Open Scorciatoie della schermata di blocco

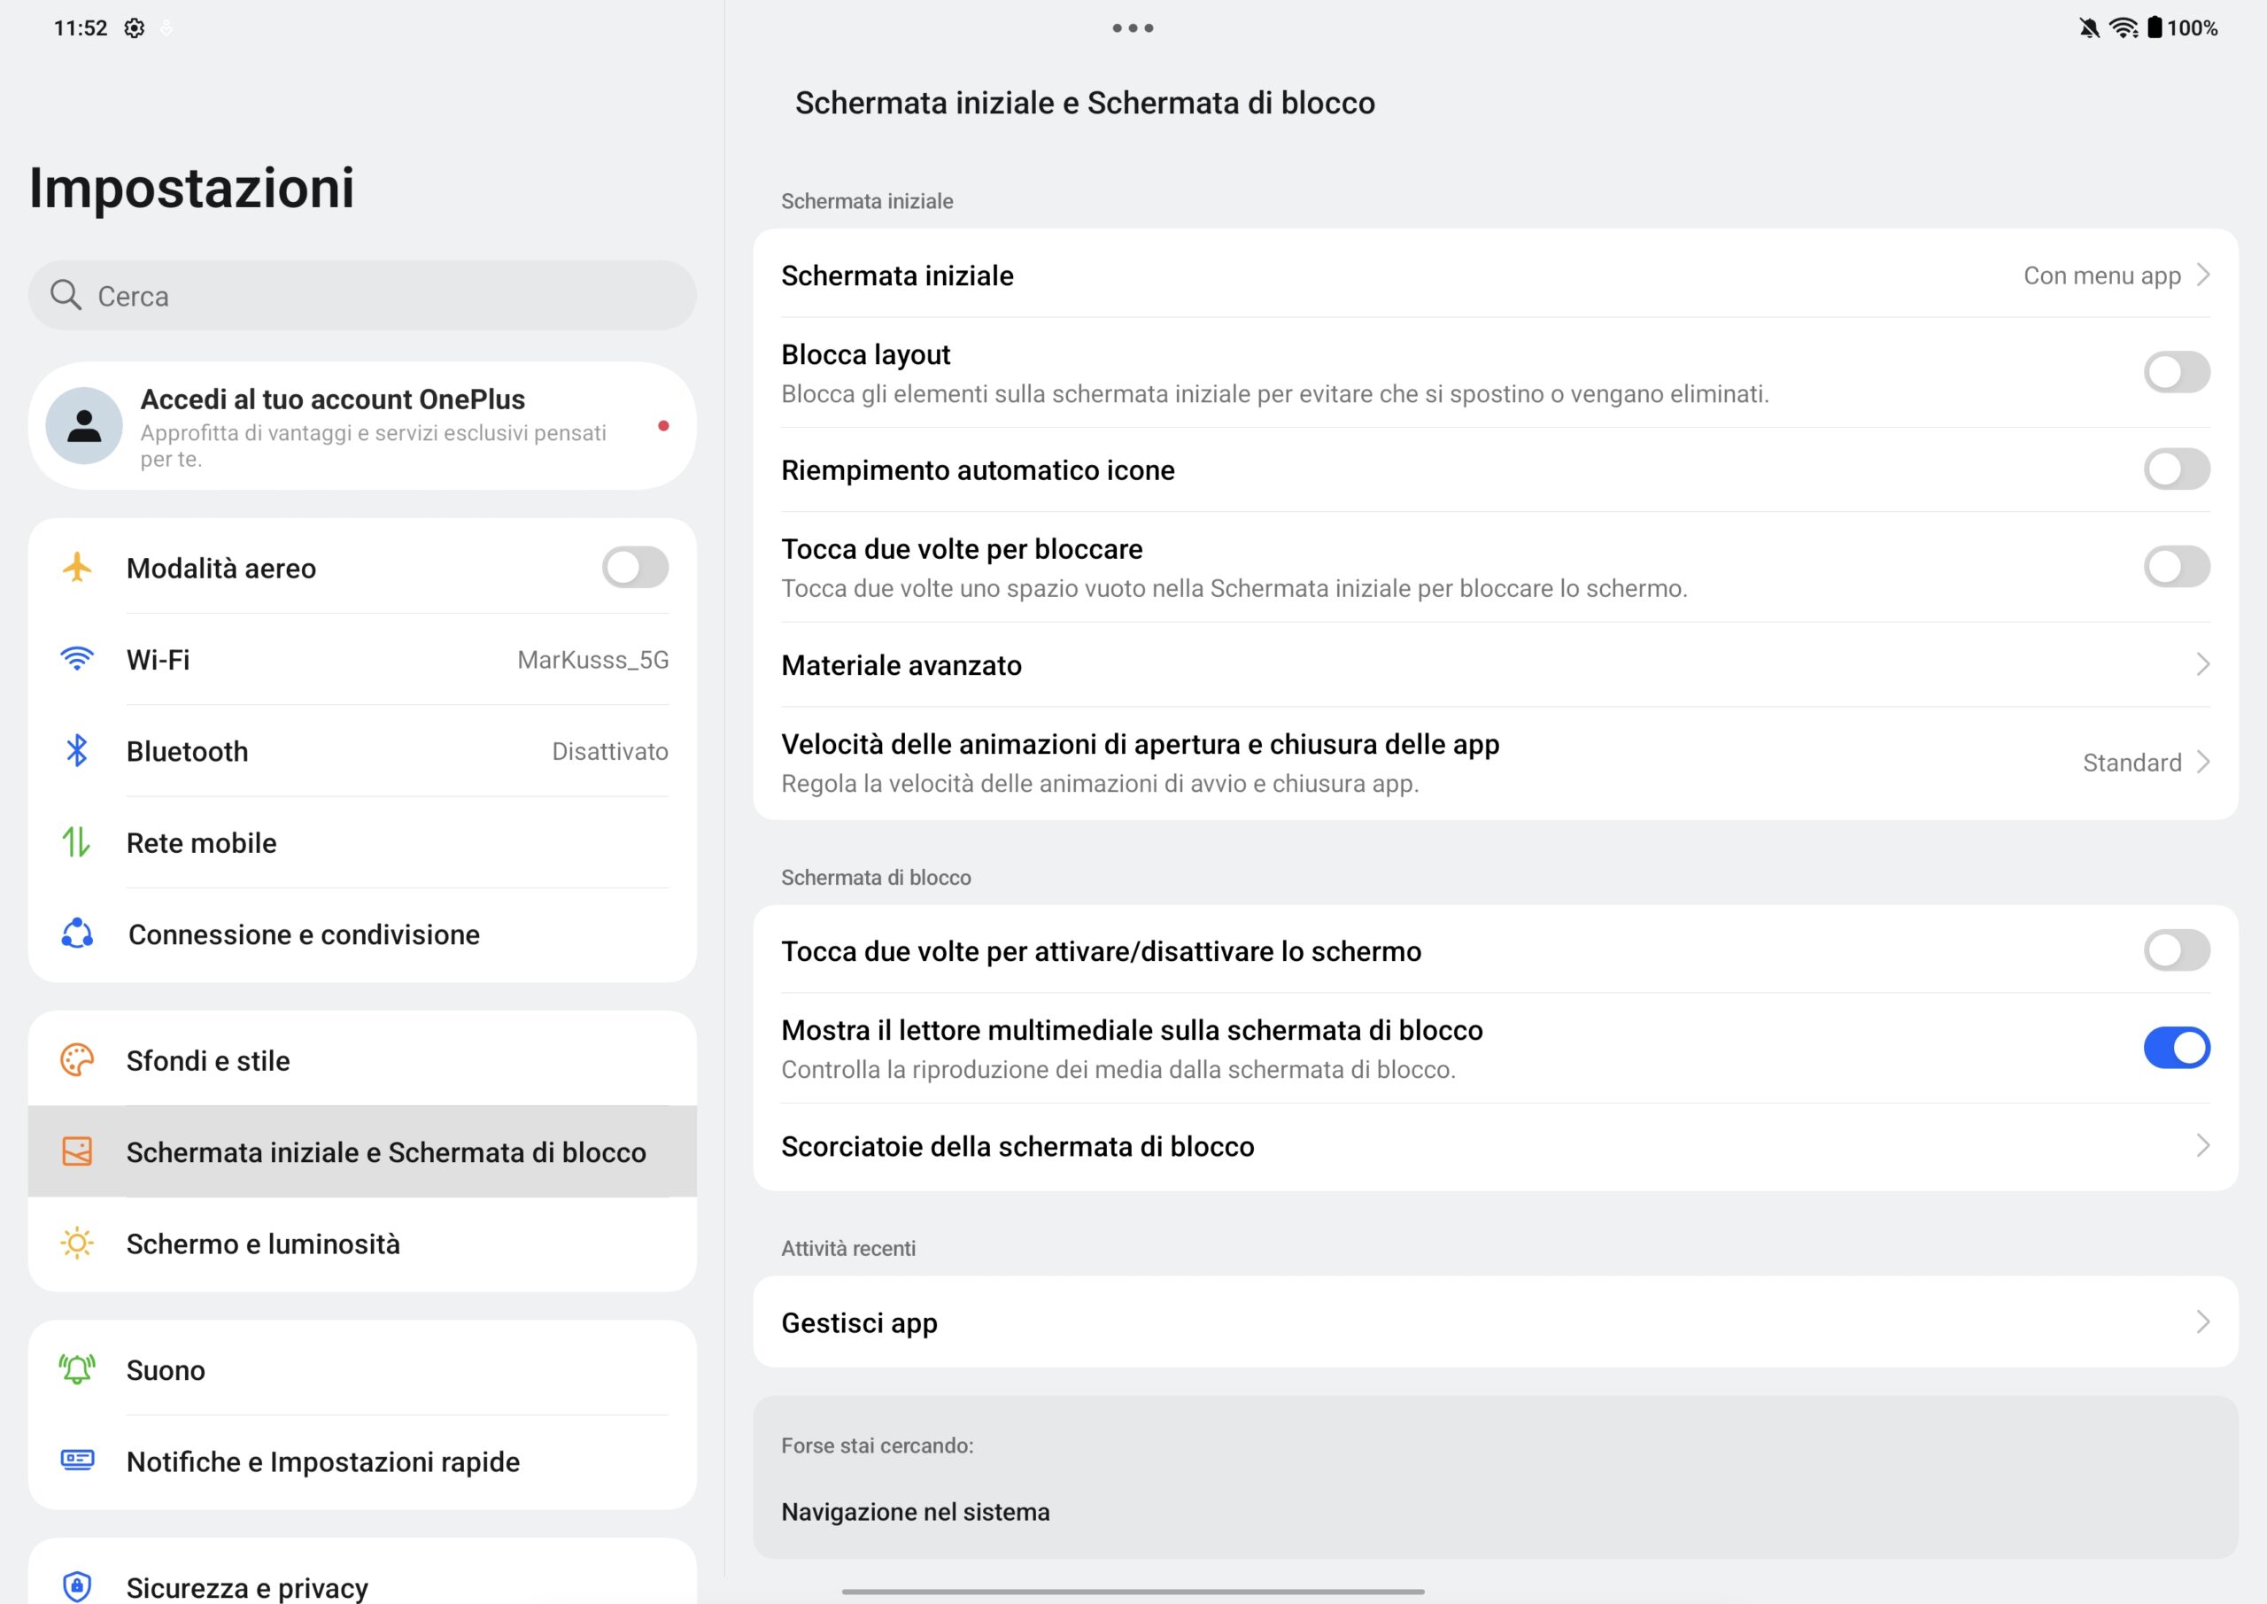point(1495,1146)
